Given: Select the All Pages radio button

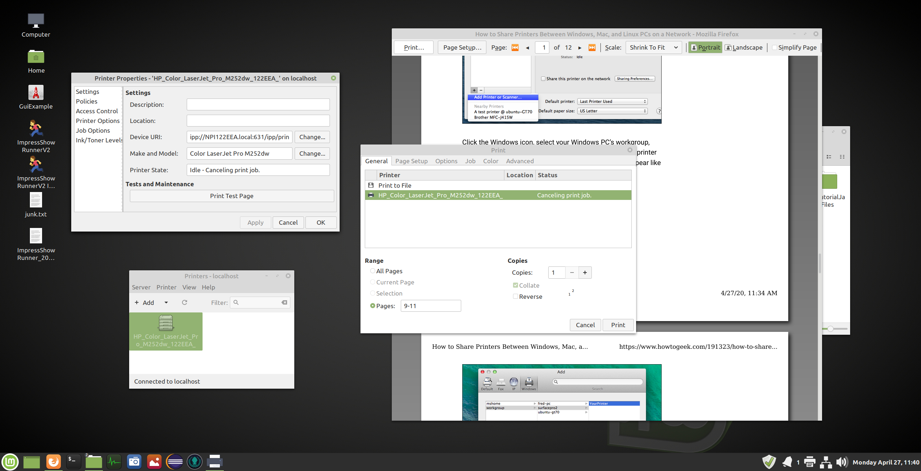Looking at the screenshot, I should pyautogui.click(x=373, y=271).
